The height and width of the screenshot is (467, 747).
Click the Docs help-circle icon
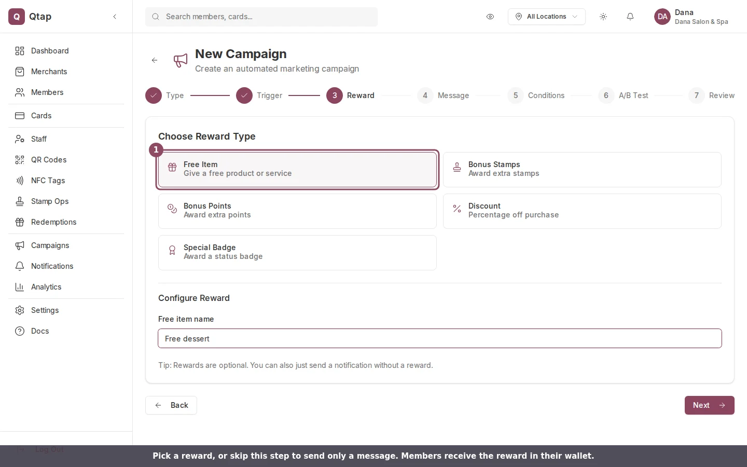point(20,331)
